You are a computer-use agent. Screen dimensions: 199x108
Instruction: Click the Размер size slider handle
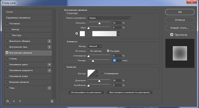[x=93, y=61]
